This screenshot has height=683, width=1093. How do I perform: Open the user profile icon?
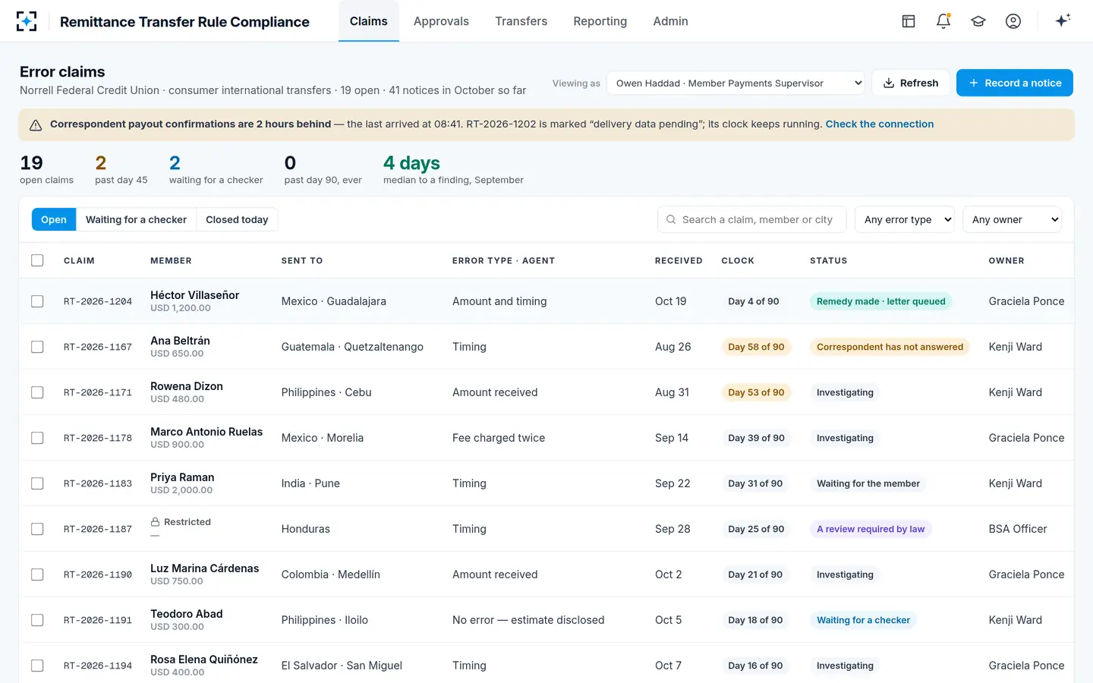point(1013,21)
